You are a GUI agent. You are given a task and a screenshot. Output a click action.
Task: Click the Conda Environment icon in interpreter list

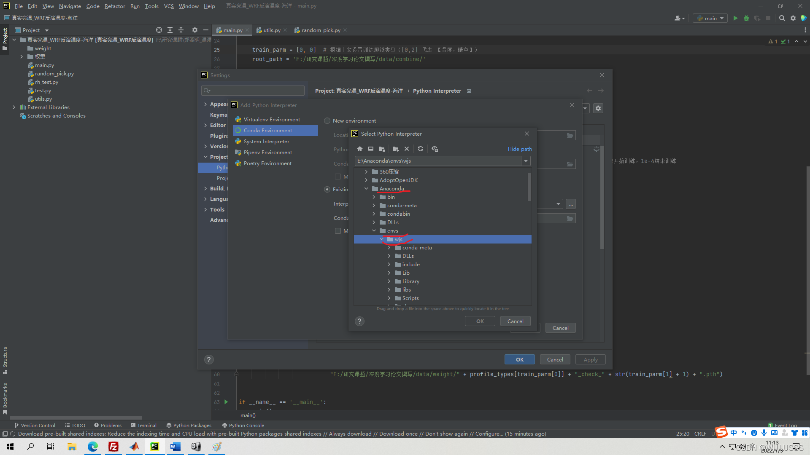238,130
